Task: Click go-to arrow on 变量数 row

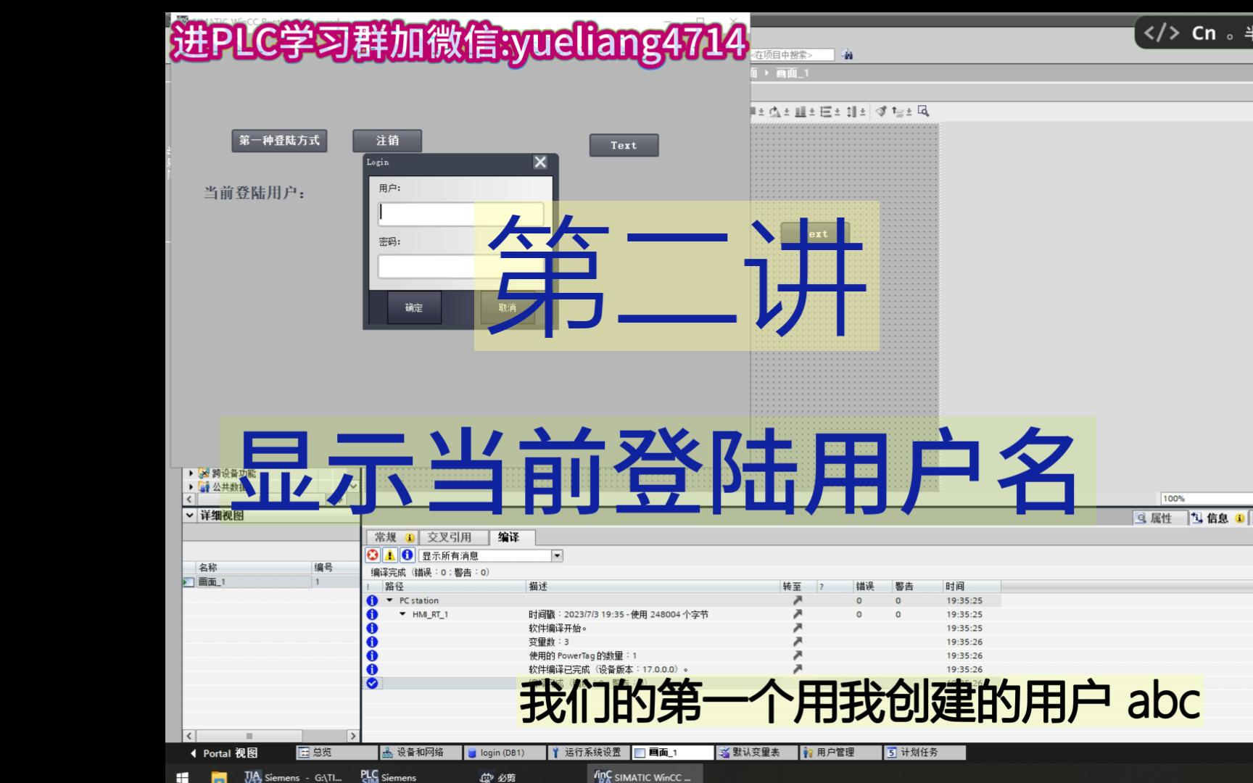Action: point(798,642)
